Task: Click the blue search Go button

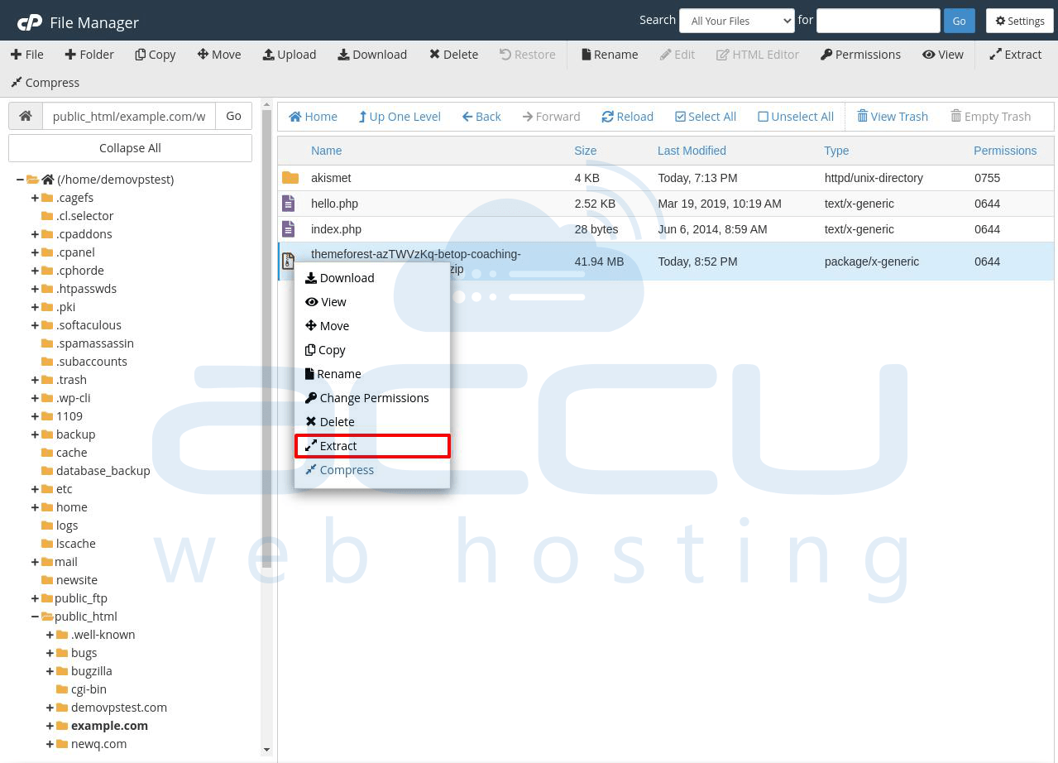Action: coord(959,21)
